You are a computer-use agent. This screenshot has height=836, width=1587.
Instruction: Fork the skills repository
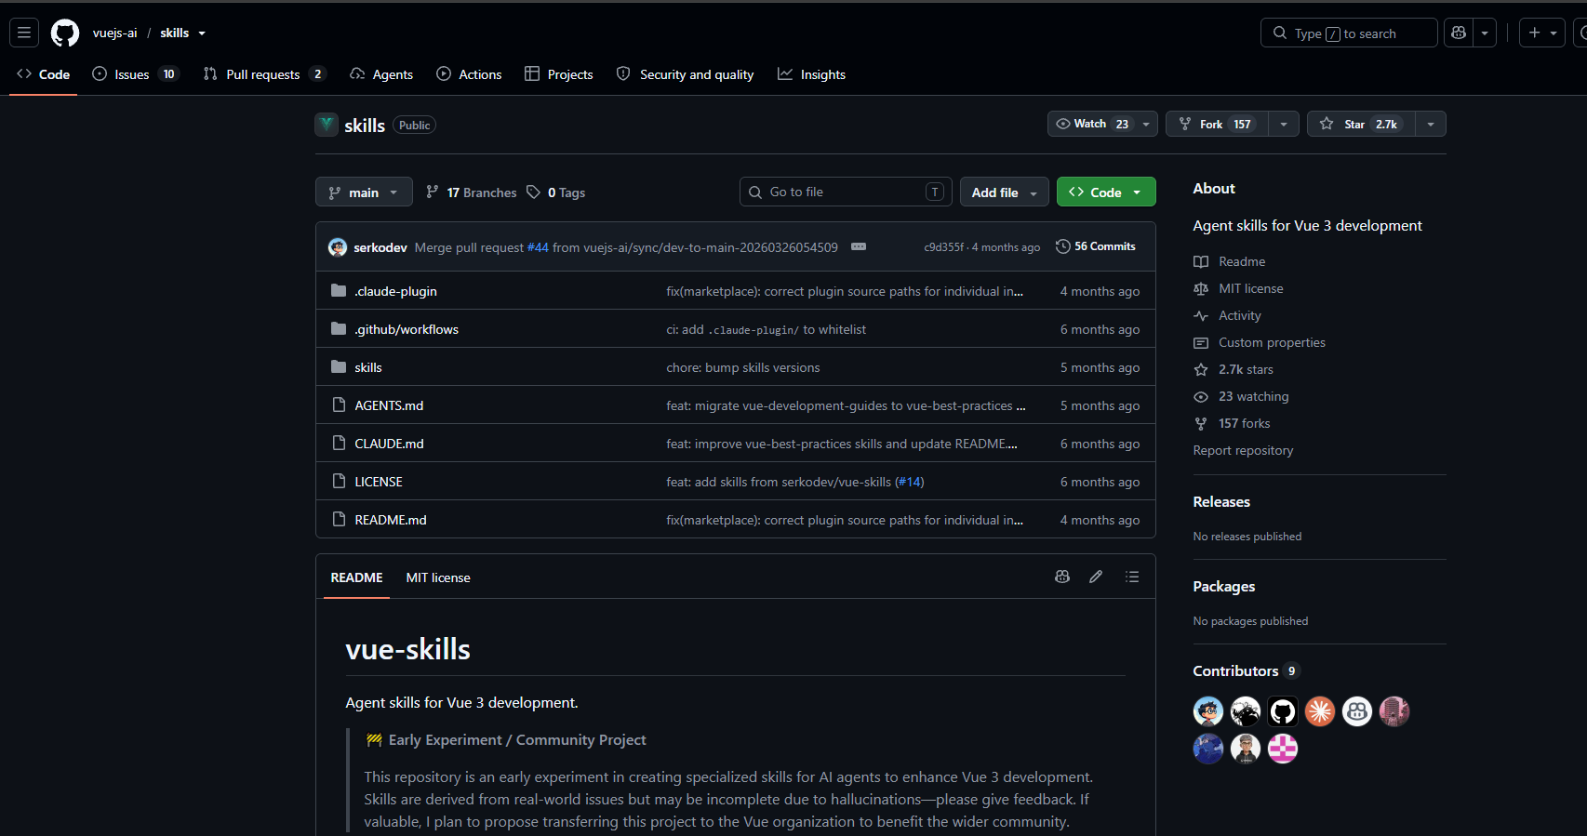1217,124
